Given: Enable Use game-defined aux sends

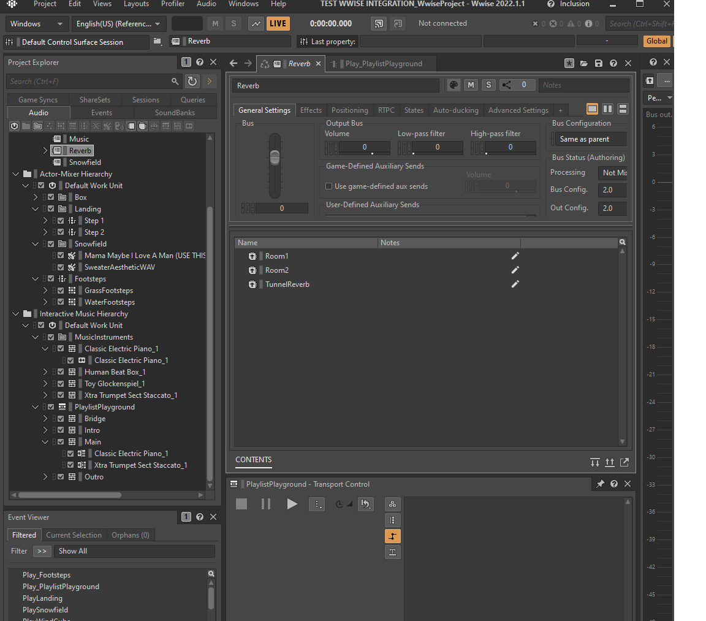Looking at the screenshot, I should (x=328, y=186).
